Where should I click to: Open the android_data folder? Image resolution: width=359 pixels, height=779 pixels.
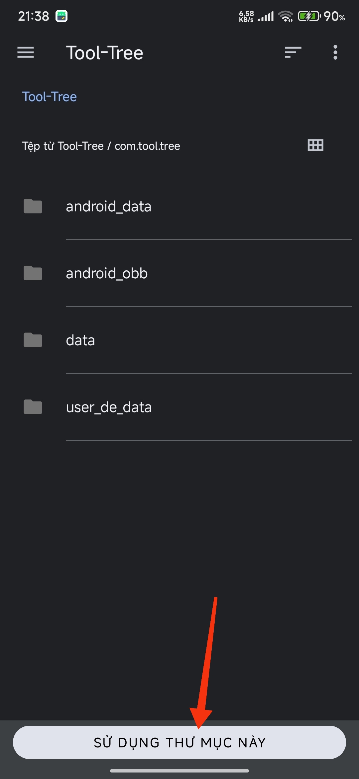point(179,206)
